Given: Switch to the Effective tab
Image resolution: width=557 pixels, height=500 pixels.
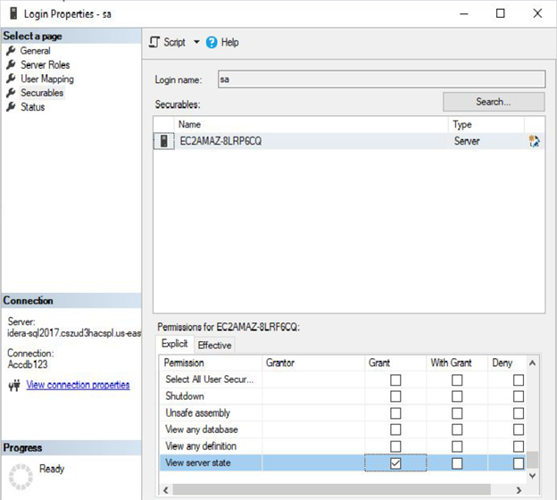Looking at the screenshot, I should (214, 345).
